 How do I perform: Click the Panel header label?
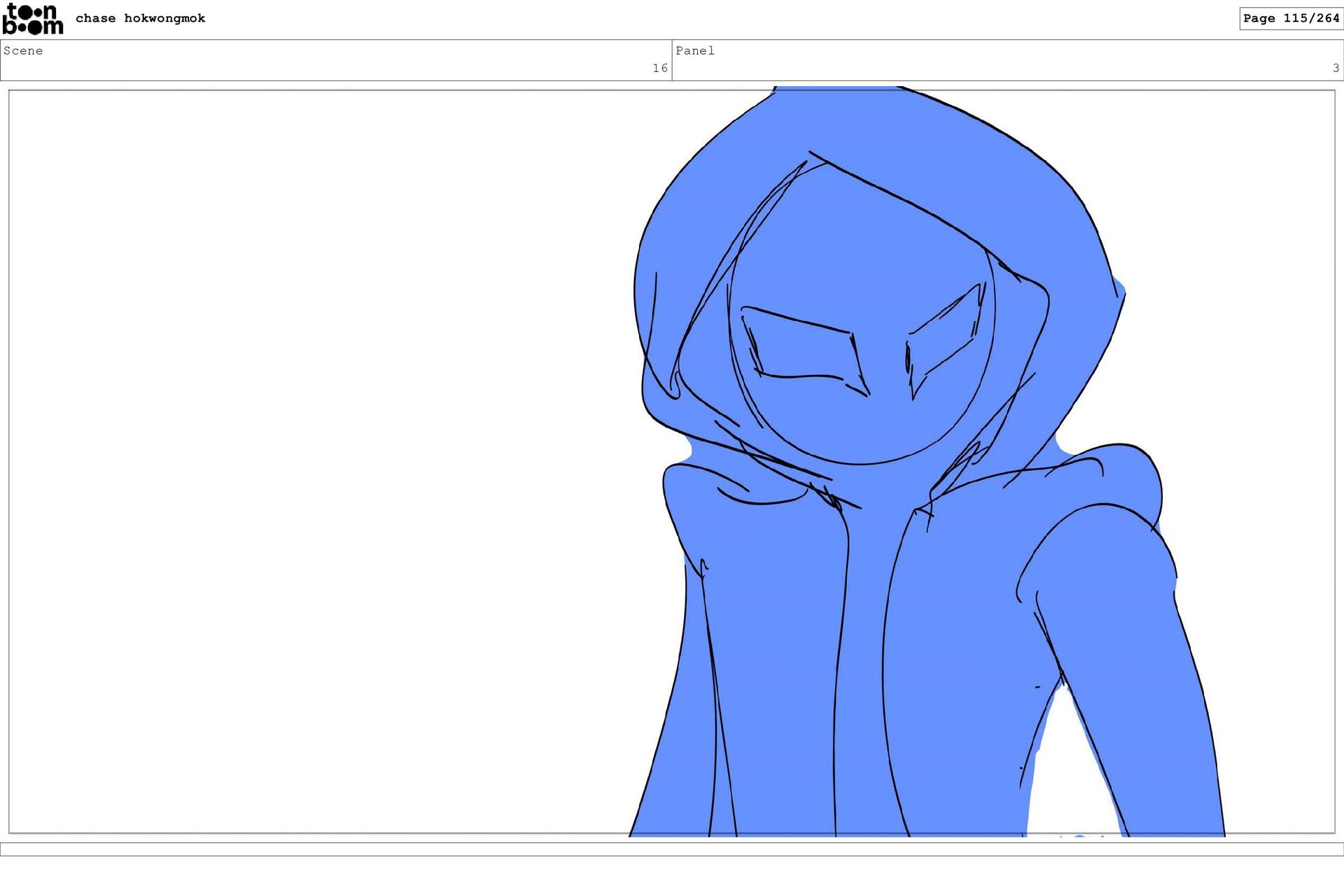coord(694,50)
